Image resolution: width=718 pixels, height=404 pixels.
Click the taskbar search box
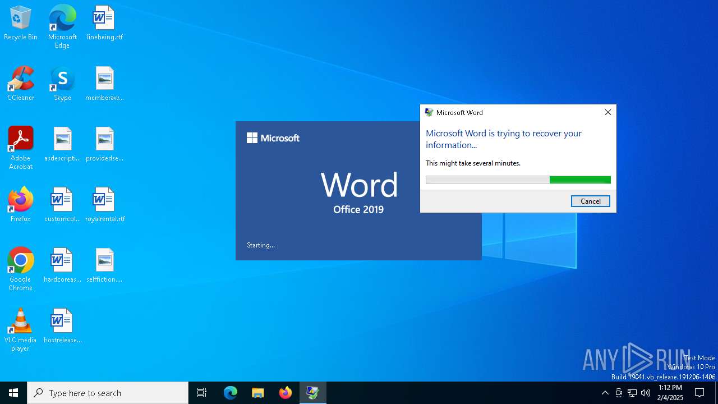point(108,393)
